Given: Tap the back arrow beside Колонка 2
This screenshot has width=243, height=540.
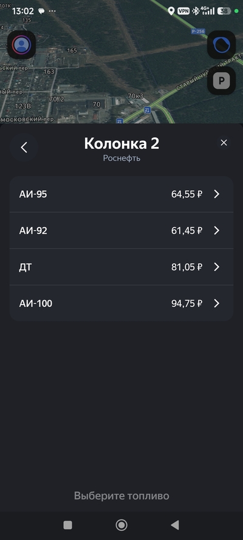Looking at the screenshot, I should [x=24, y=148].
